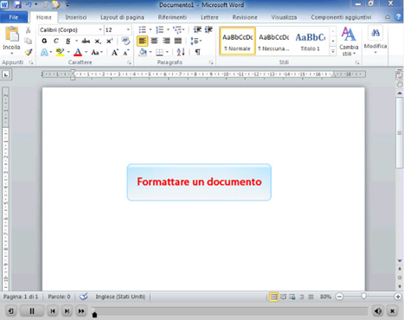Viewport: 404px width, 320px height.
Task: Open underline style dropdown arrow
Action: click(76, 41)
